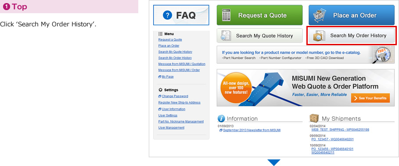This screenshot has height=166, width=399.
Task: Click the My Shipments cardboard boxes icon
Action: pyautogui.click(x=314, y=118)
